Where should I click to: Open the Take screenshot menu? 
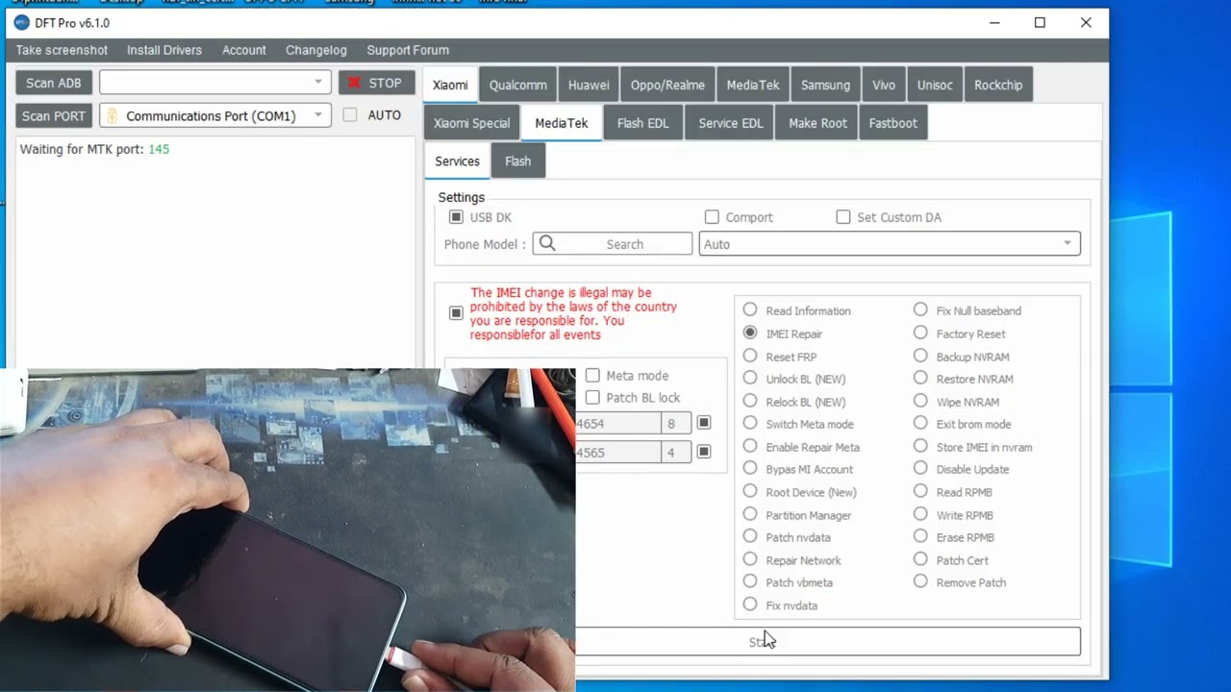(x=62, y=50)
